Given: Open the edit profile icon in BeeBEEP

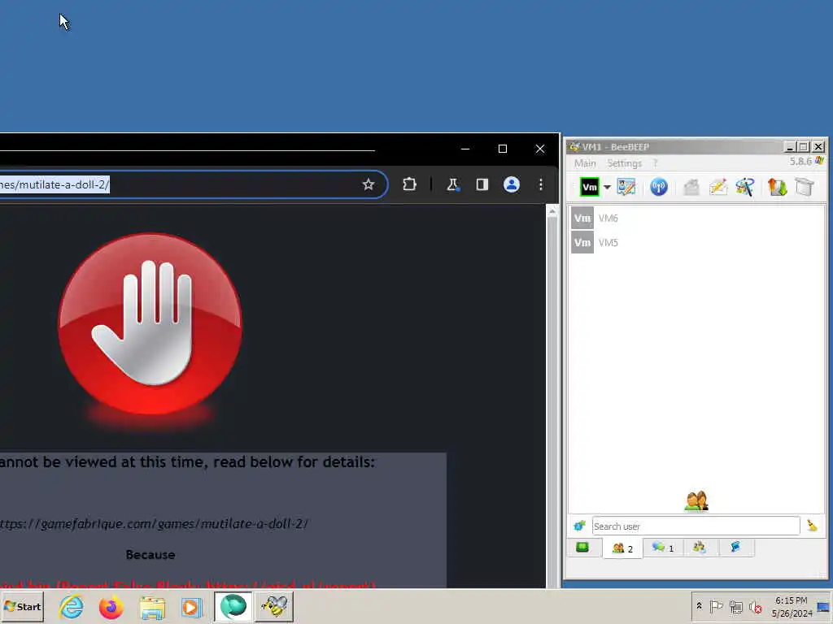Looking at the screenshot, I should [626, 187].
